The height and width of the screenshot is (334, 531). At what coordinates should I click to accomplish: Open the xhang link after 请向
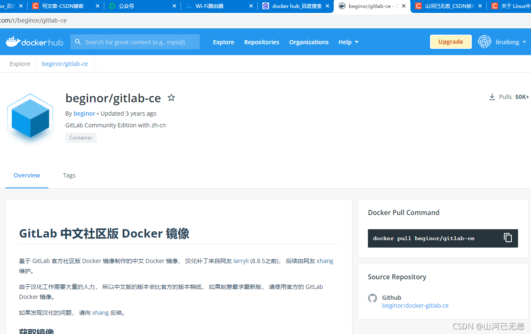coord(101,313)
